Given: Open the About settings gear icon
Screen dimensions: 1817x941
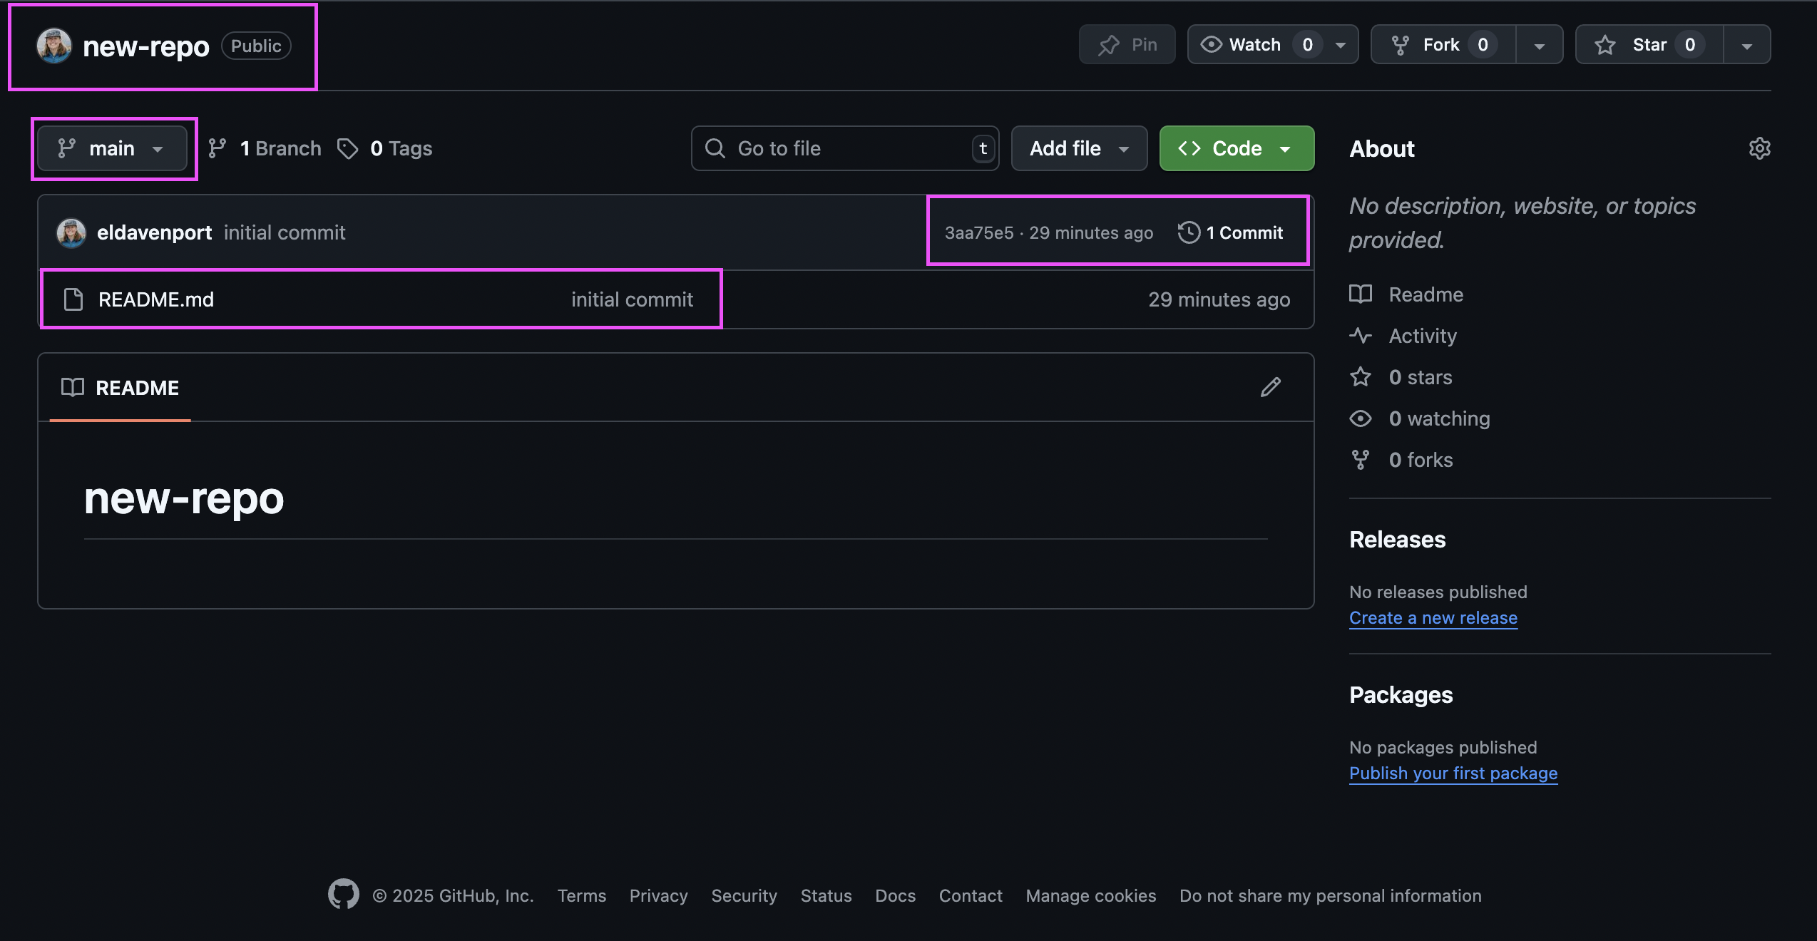Looking at the screenshot, I should (x=1759, y=148).
